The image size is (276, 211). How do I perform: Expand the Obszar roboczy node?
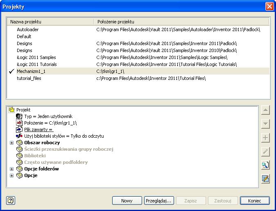point(11,143)
